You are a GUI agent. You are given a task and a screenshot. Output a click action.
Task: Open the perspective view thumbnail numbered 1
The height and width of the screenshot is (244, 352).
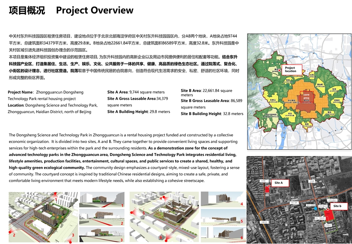102,200
